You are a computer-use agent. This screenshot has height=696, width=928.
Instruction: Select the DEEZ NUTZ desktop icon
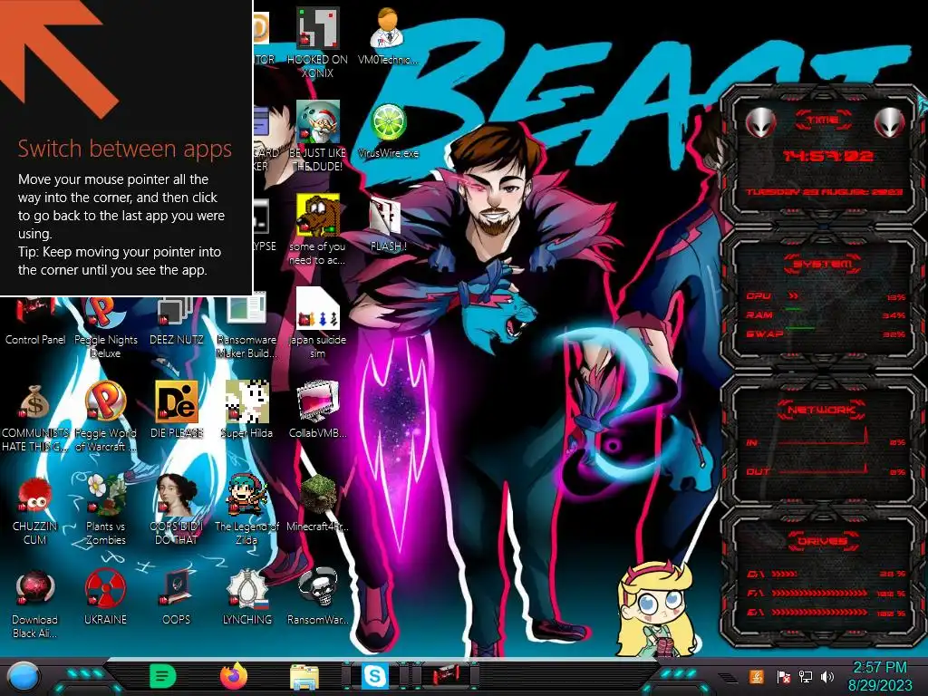(177, 320)
